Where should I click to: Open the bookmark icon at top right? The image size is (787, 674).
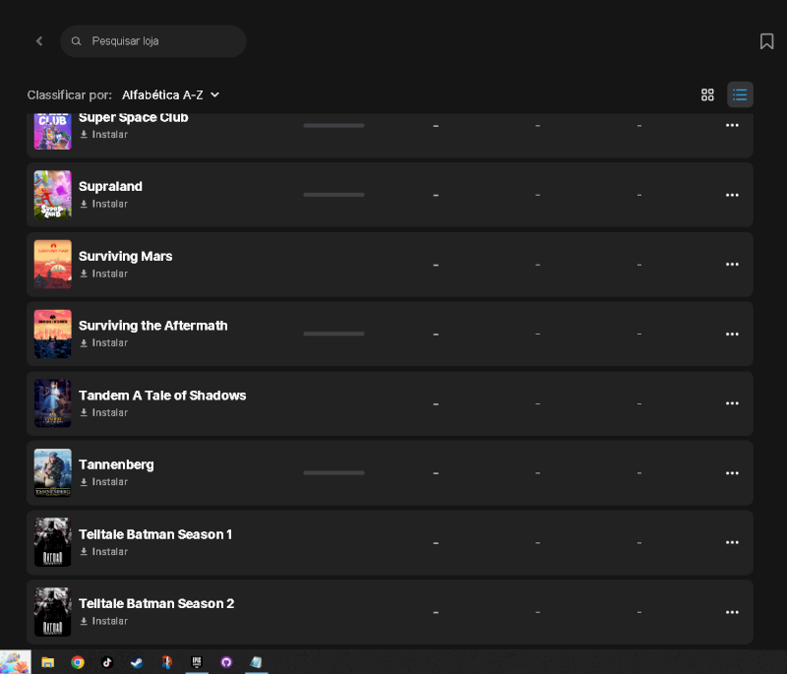click(x=766, y=41)
